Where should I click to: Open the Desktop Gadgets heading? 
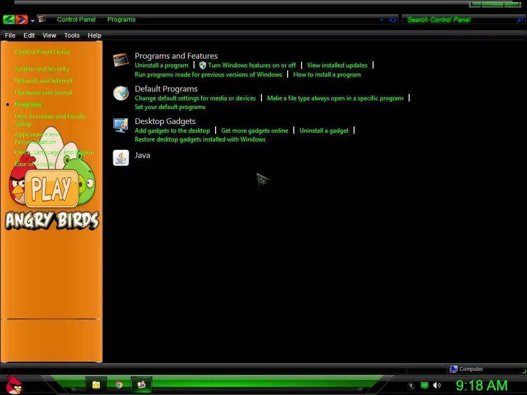coord(165,121)
